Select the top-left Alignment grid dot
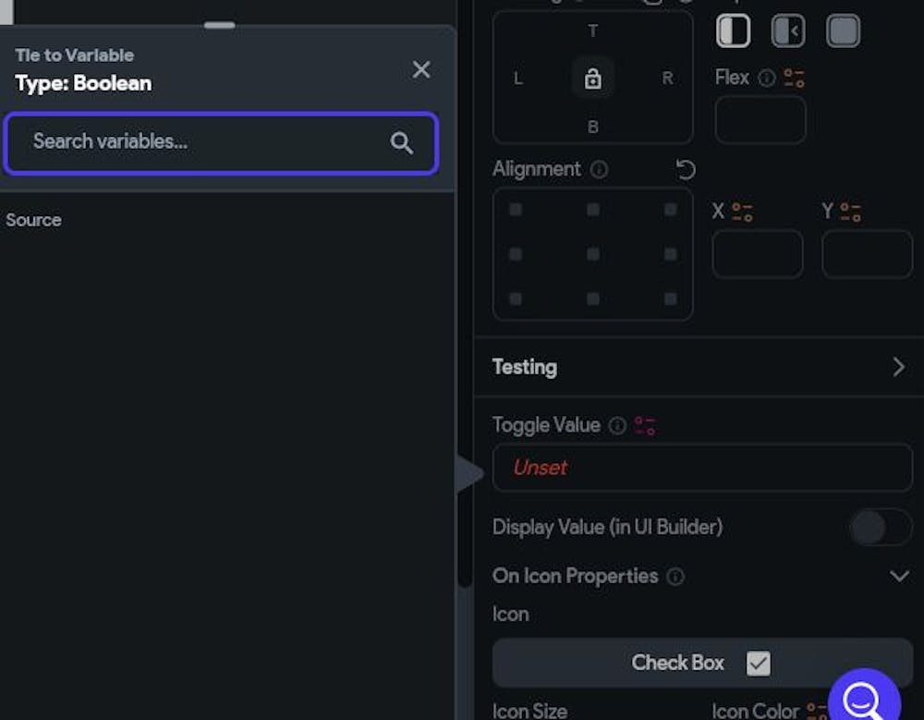The height and width of the screenshot is (720, 924). coord(515,210)
